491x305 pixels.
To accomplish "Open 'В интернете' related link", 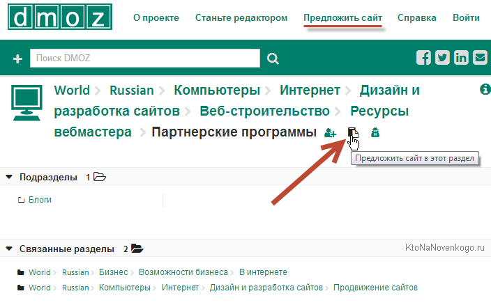I will (263, 272).
